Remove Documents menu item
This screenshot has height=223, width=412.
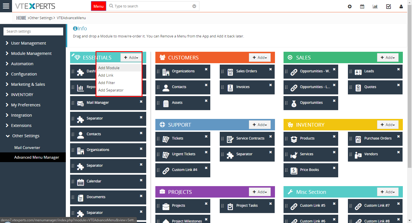[141, 196]
